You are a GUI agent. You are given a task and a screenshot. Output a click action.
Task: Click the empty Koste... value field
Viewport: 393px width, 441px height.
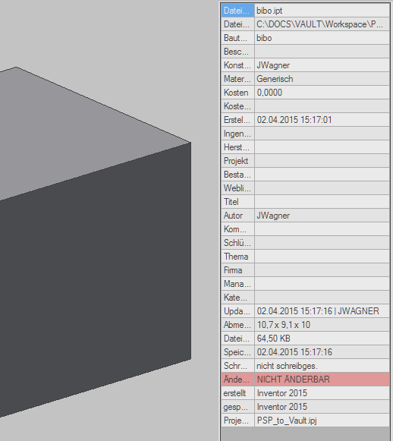coord(322,106)
